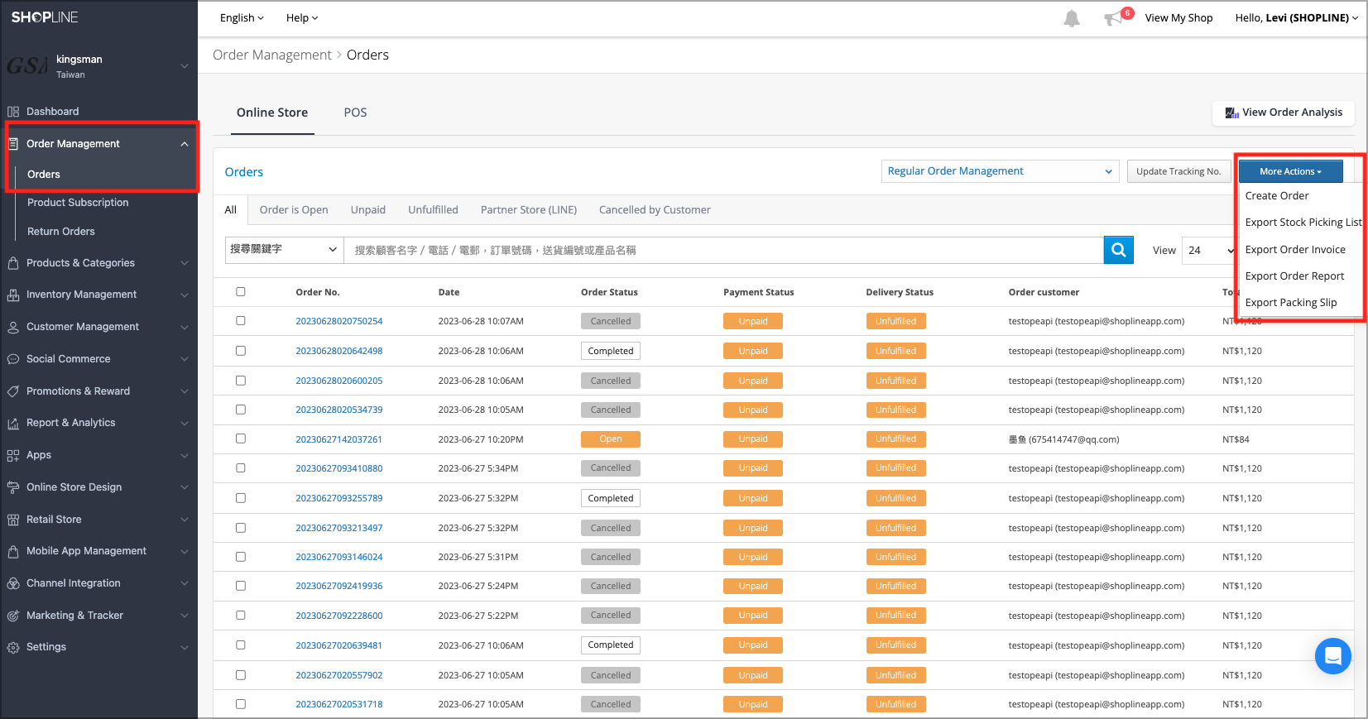Image resolution: width=1368 pixels, height=719 pixels.
Task: Select checkbox for order 20230627142037261
Action: click(x=241, y=439)
